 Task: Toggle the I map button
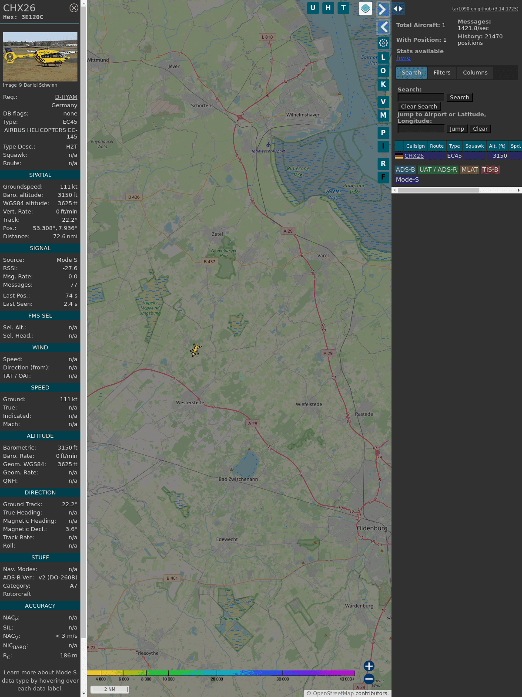[x=383, y=146]
